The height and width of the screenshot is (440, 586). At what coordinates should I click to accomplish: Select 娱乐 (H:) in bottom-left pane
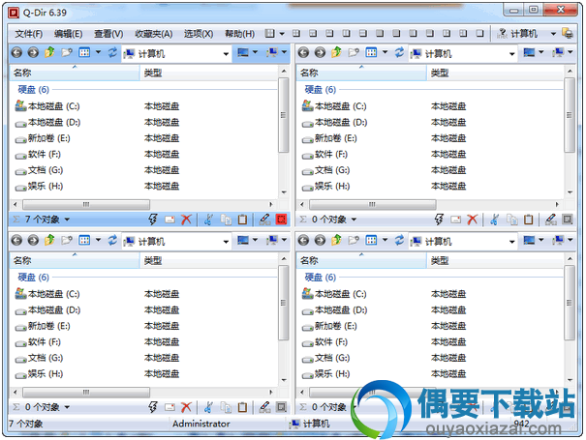click(x=39, y=374)
